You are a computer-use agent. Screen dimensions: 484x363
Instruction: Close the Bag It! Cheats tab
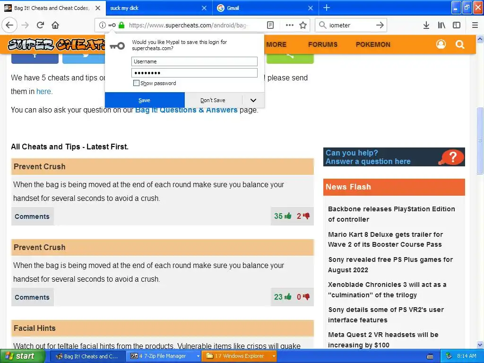click(x=98, y=8)
